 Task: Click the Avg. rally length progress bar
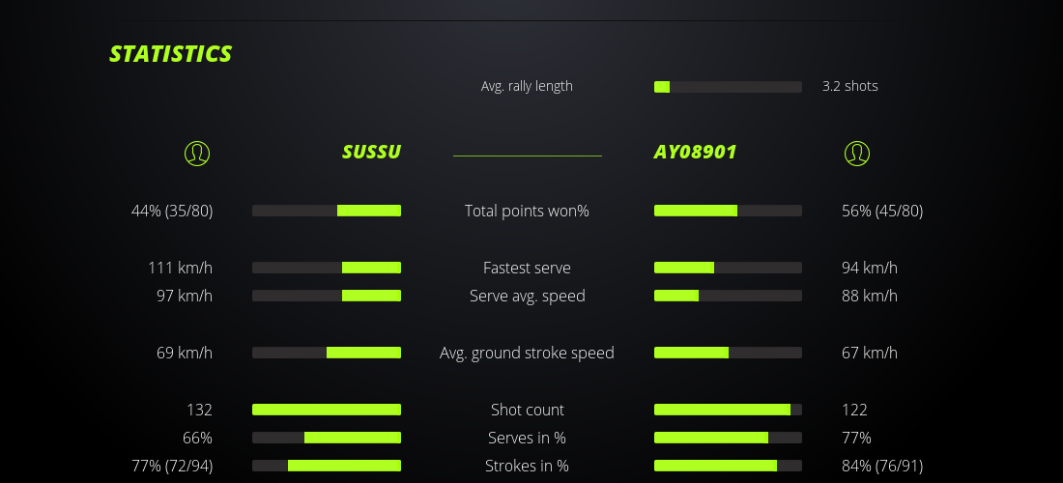coord(728,87)
